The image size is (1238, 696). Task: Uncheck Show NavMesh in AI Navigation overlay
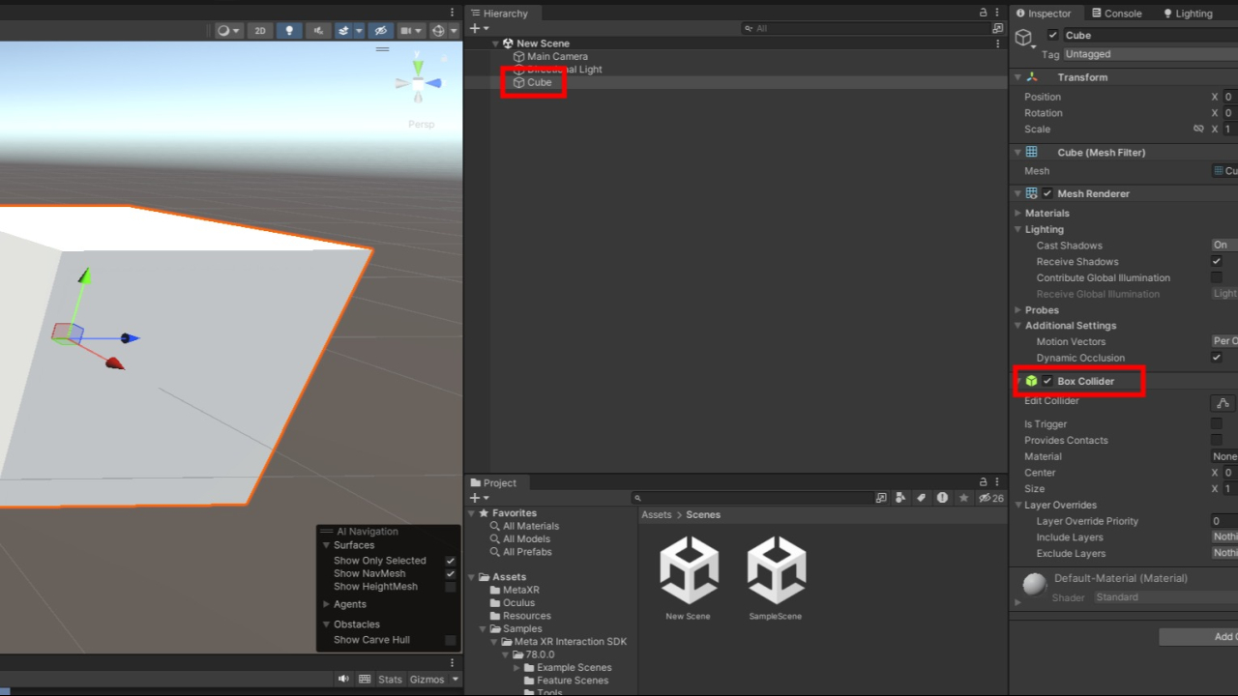click(450, 573)
